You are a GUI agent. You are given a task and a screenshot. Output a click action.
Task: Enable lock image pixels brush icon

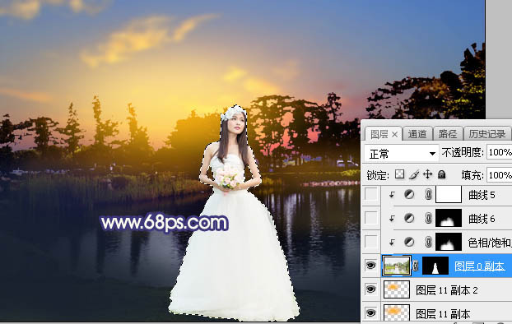[x=414, y=174]
